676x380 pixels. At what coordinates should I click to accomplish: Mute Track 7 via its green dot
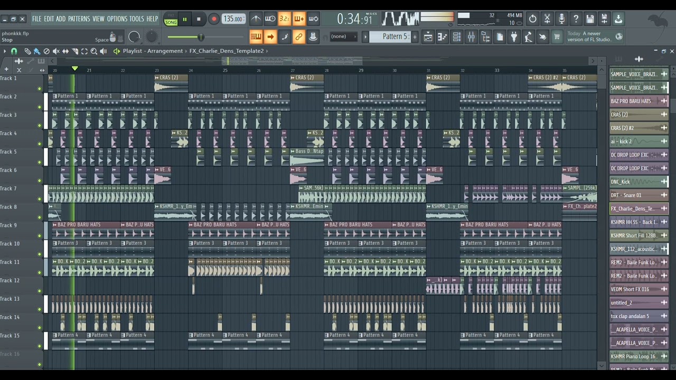tap(40, 199)
